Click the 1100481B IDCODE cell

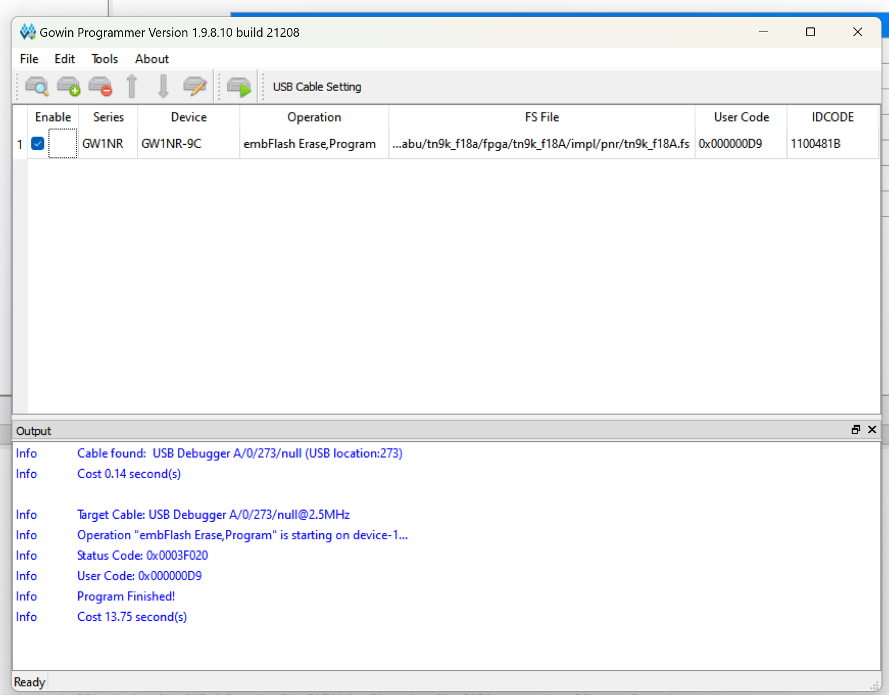click(833, 144)
